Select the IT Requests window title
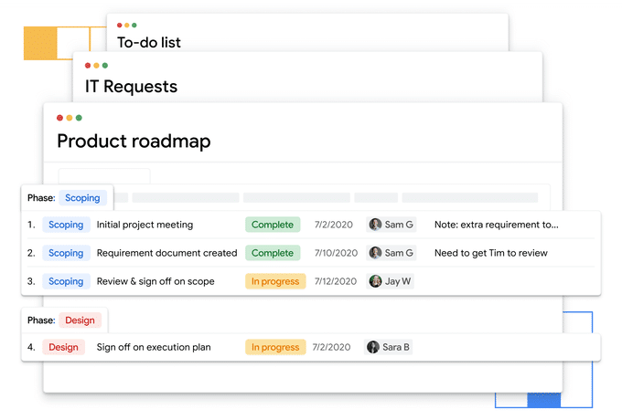 tap(132, 87)
